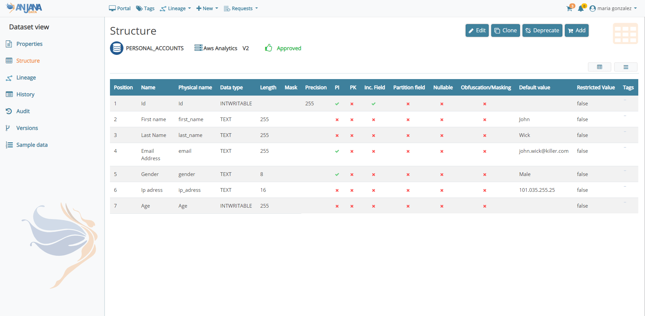The width and height of the screenshot is (645, 316).
Task: Switch to table grid view icon
Action: (599, 67)
